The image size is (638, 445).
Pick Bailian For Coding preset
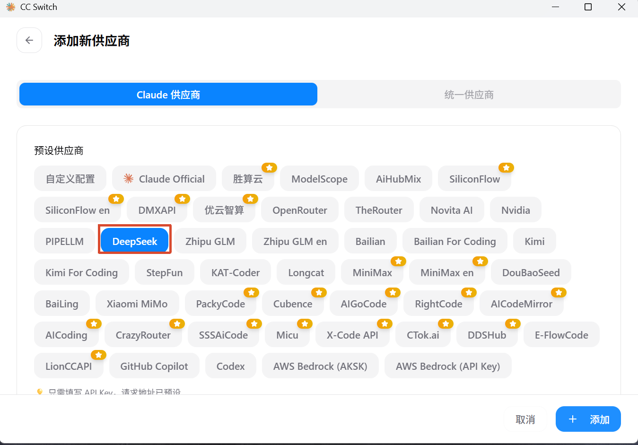click(x=455, y=241)
